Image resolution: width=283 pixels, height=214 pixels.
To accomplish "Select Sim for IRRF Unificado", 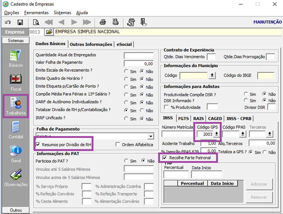I will 126,119.
